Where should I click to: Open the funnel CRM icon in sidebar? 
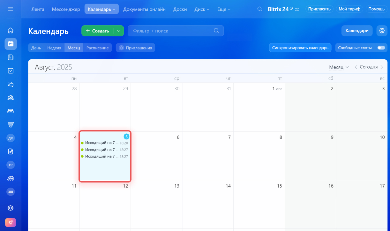[x=11, y=124]
